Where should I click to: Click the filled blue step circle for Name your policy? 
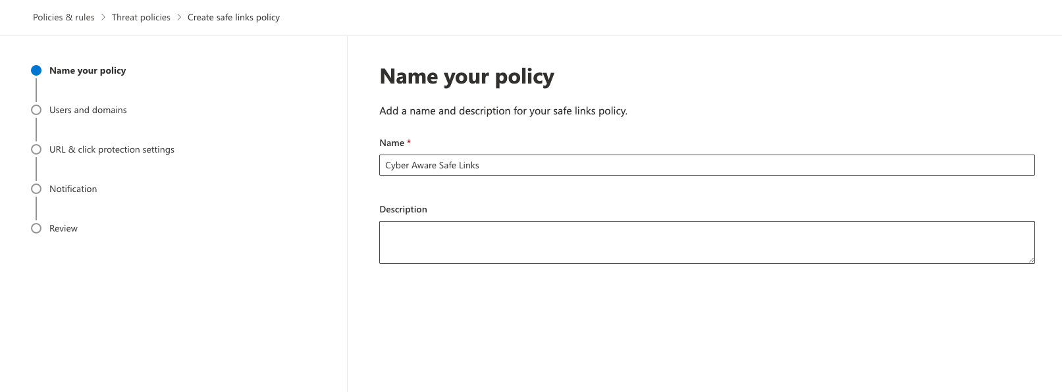pos(36,70)
